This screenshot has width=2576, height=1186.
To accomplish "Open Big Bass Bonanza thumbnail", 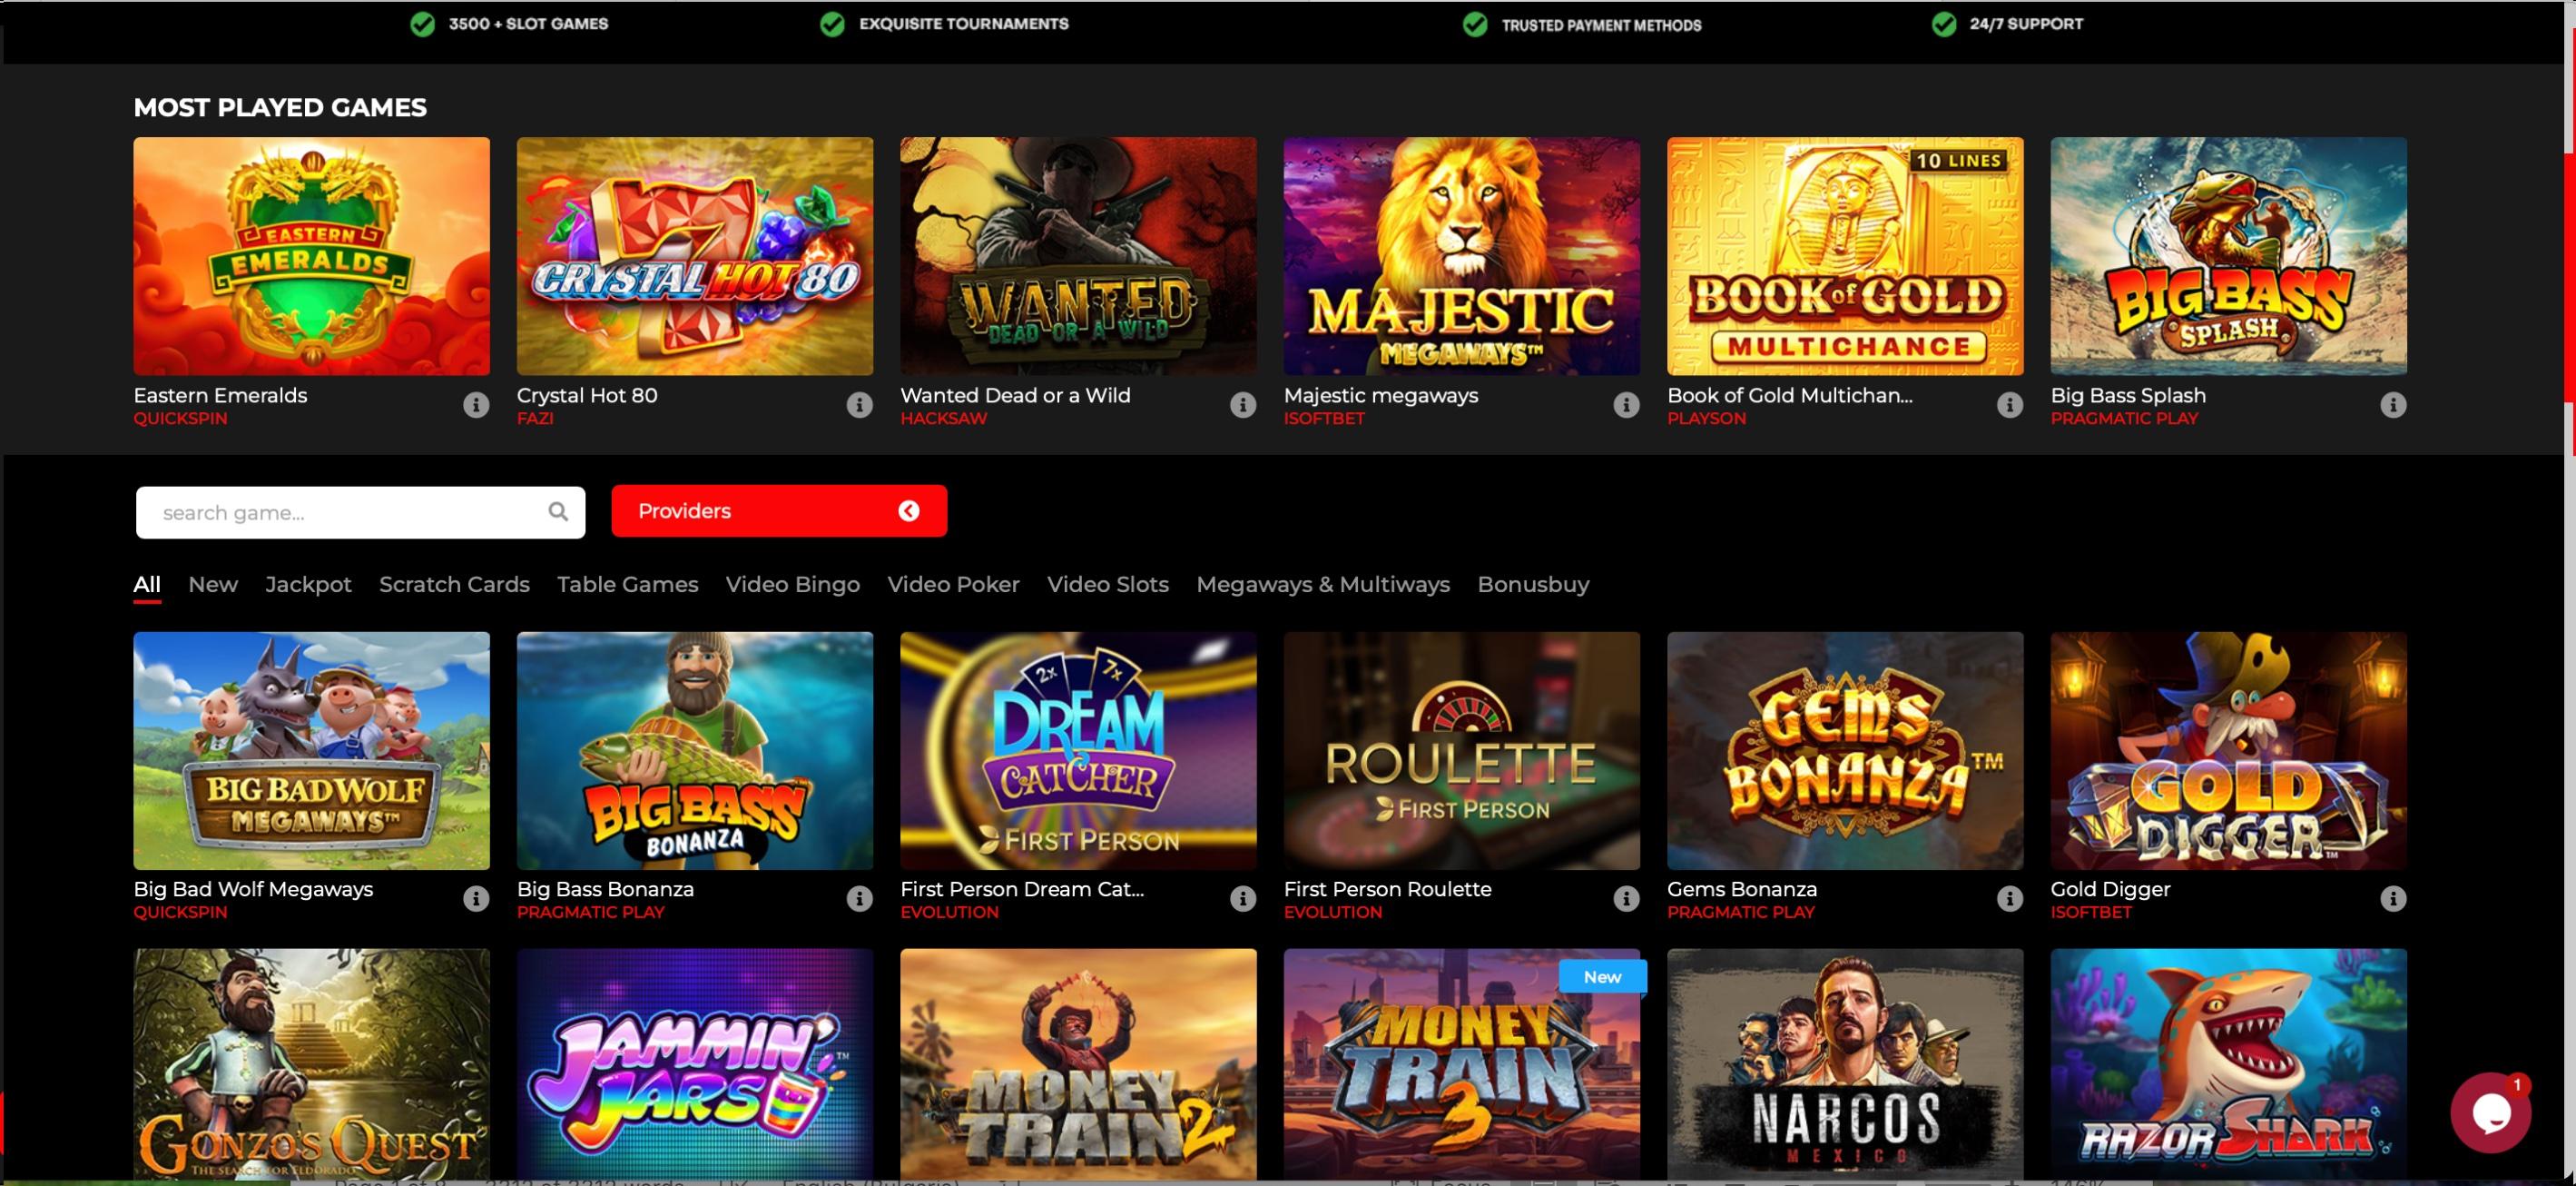I will [695, 751].
